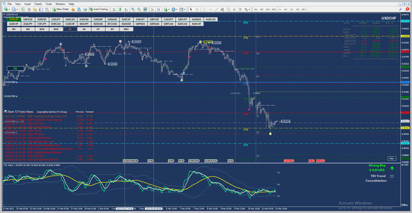The height and width of the screenshot is (213, 412).
Task: Click the add indicators green plus icon
Action: (165, 9)
